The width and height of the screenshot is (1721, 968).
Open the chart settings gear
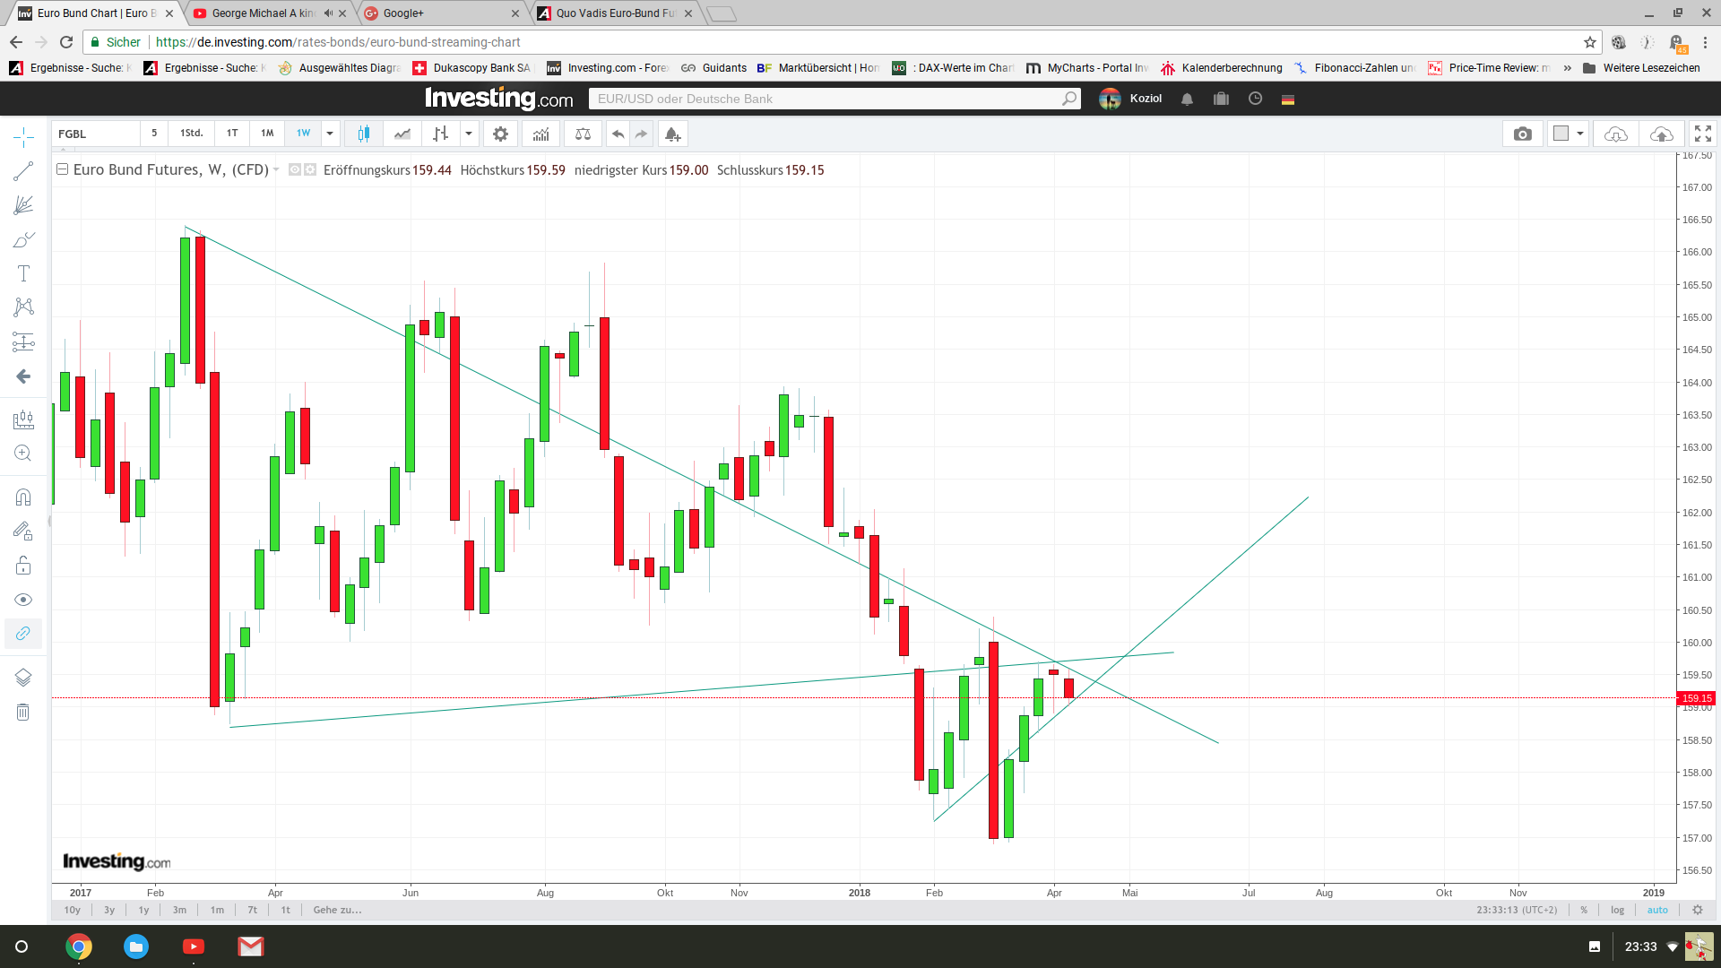click(x=499, y=133)
